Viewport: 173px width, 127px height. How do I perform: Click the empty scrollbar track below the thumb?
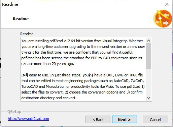click(148, 82)
